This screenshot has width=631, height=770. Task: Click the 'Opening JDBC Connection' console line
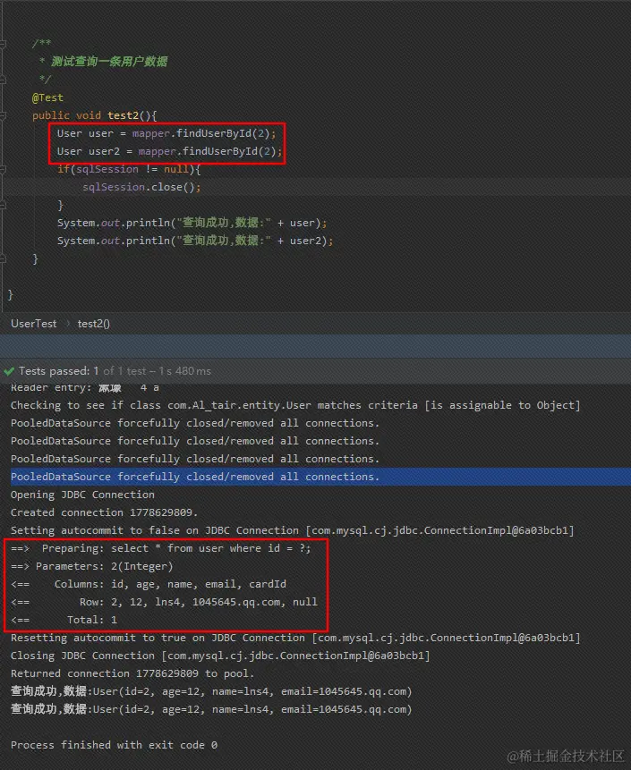82,495
